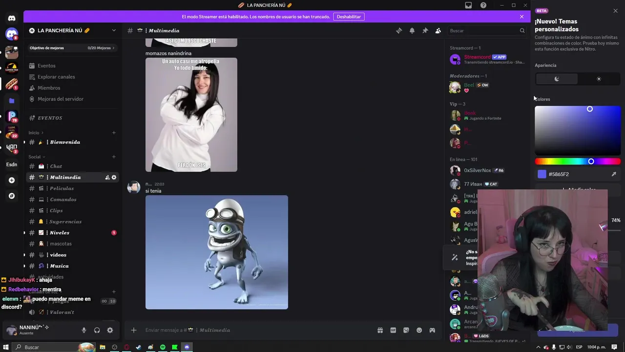
Task: Close the streamer mode banner
Action: [x=521, y=17]
